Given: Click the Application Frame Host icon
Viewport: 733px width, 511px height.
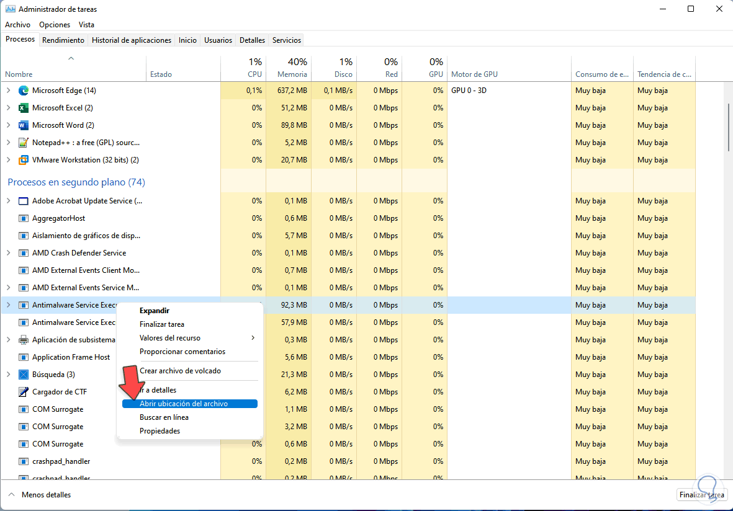Looking at the screenshot, I should pyautogui.click(x=24, y=357).
